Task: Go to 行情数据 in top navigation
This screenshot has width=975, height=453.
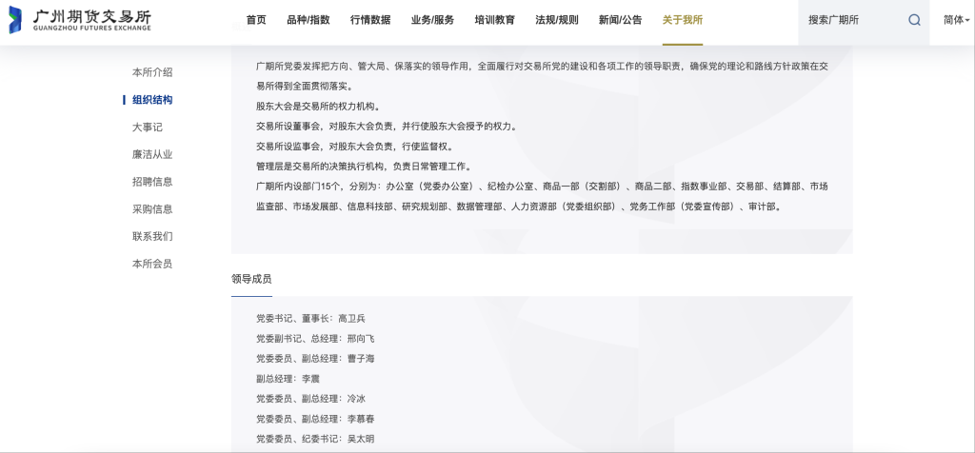Action: (369, 20)
